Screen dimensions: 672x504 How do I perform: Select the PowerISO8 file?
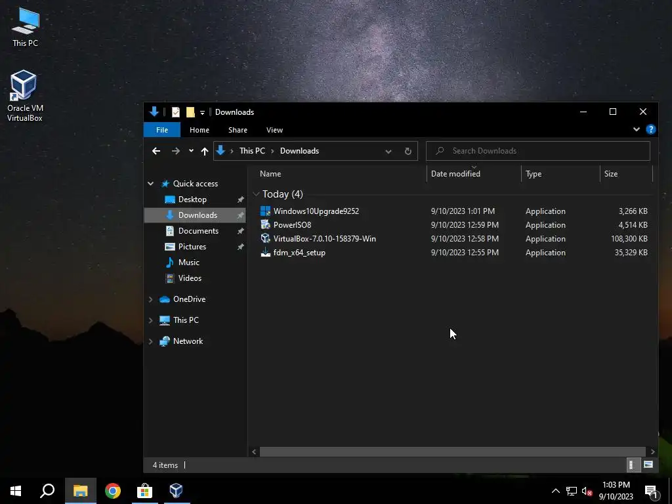pos(292,225)
